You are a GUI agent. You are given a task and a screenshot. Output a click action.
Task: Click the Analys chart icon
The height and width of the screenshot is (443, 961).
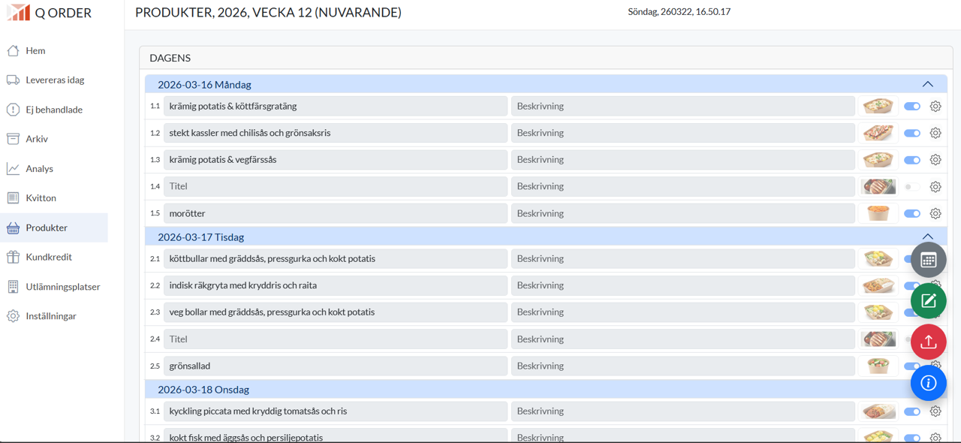point(13,168)
